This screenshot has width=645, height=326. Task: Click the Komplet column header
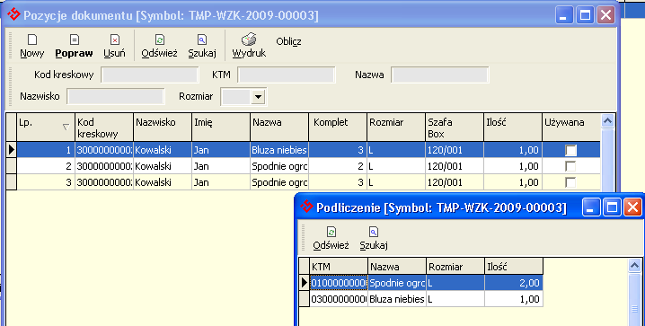338,128
